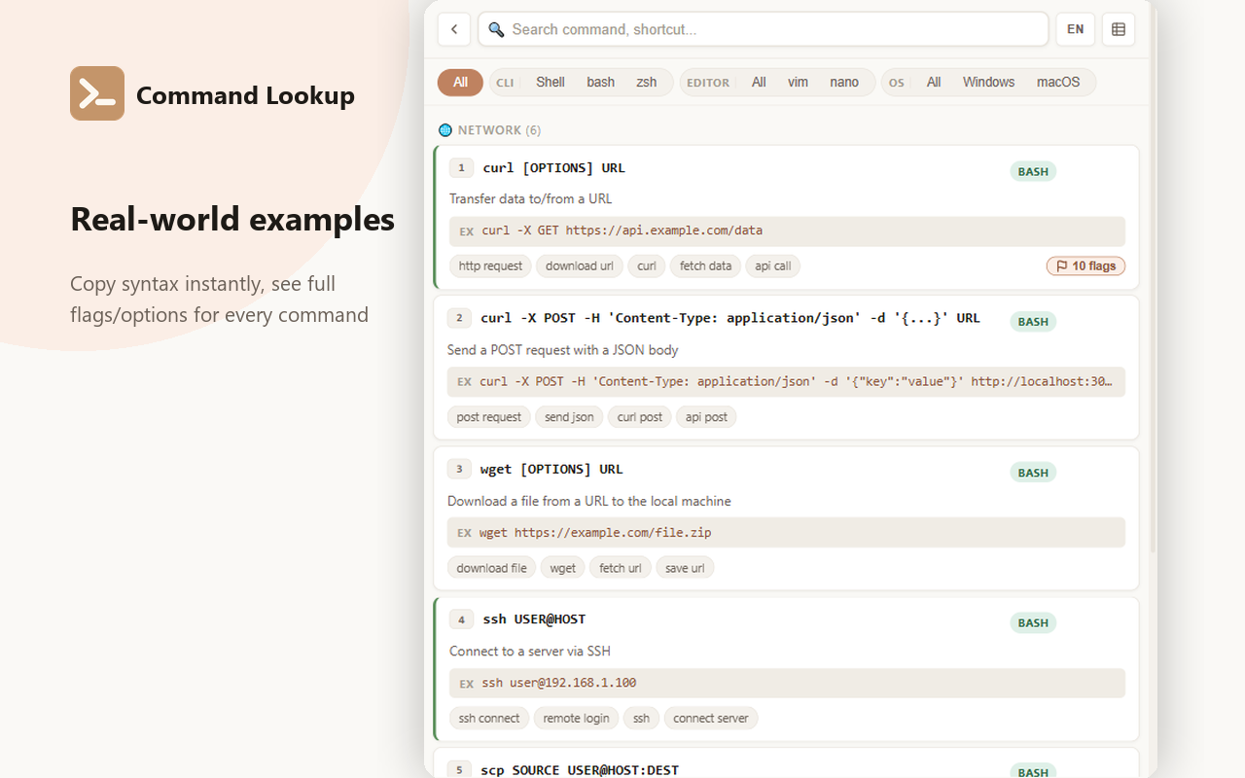Open the 10 flags button on curl
This screenshot has width=1245, height=778.
(1085, 265)
